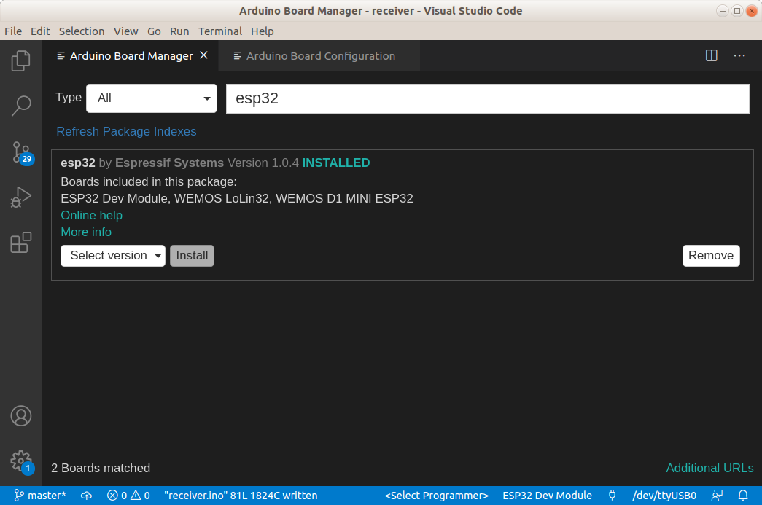Open Source Control with 29 pending changes
The image size is (762, 505).
20,152
